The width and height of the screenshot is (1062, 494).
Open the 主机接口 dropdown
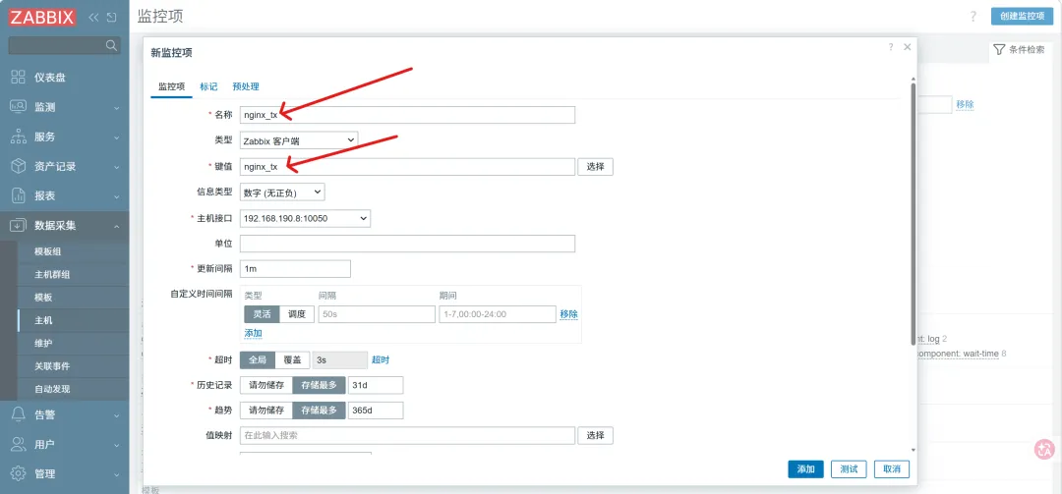(306, 219)
